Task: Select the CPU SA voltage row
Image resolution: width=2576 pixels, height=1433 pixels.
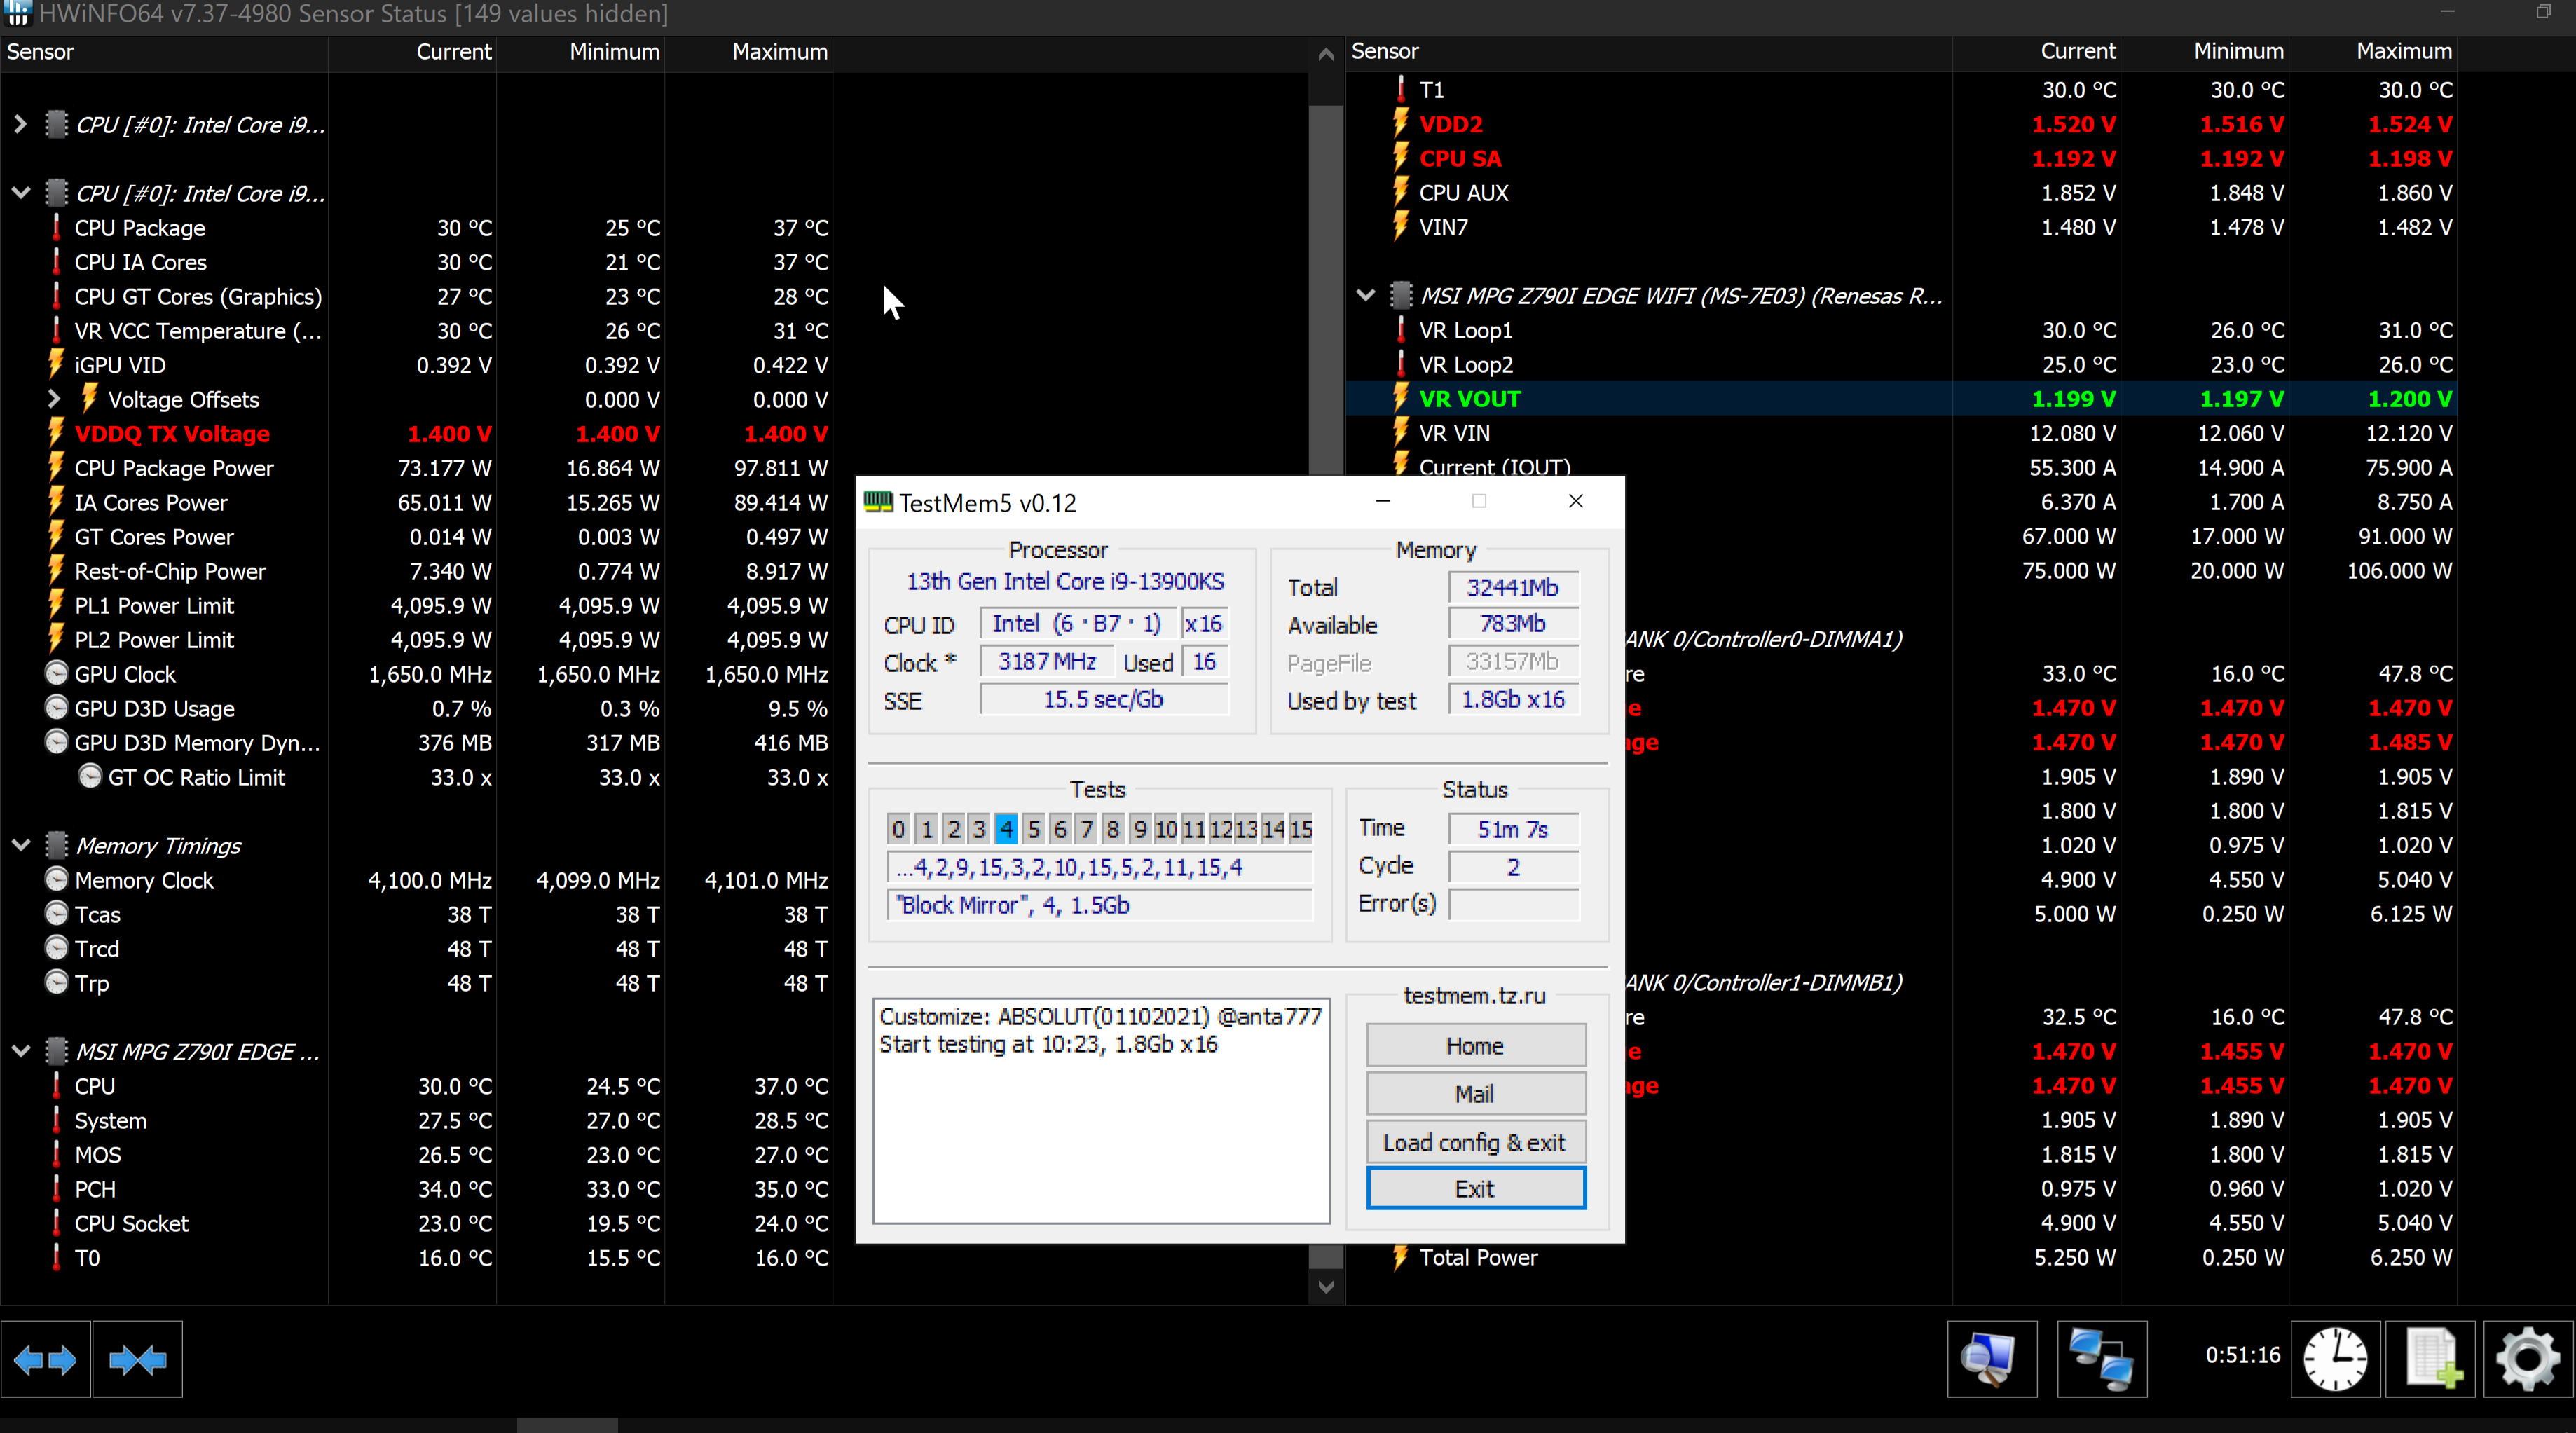Action: [x=1901, y=158]
